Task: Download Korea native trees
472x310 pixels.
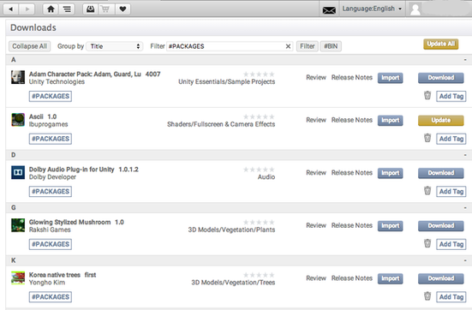Action: pos(441,278)
